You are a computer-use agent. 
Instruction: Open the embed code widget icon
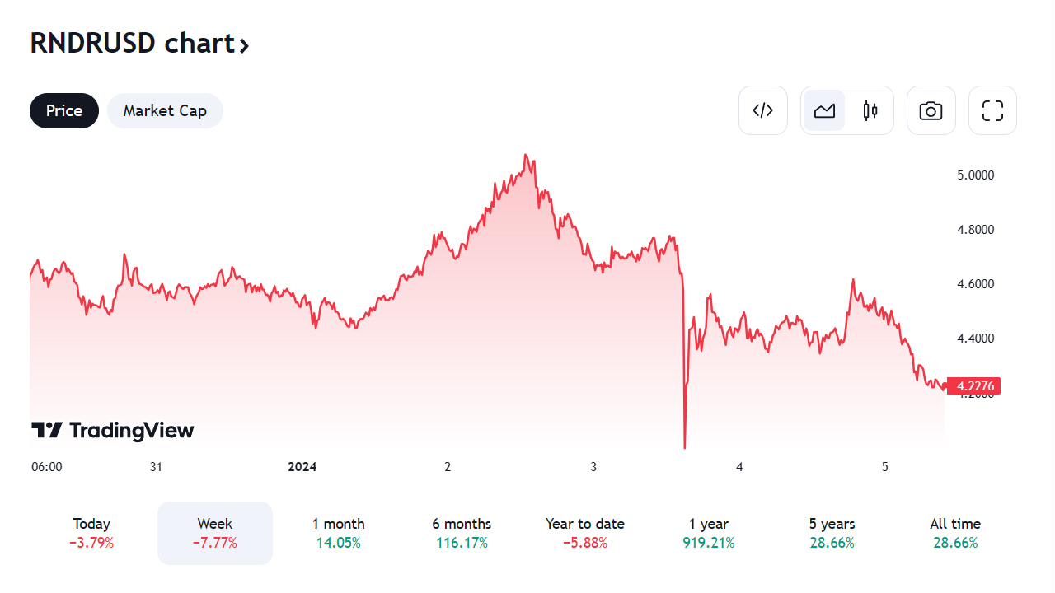tap(763, 110)
